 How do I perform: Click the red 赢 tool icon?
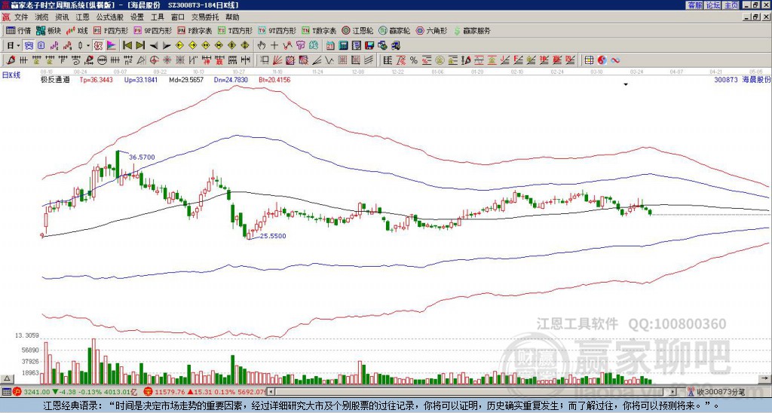219,60
